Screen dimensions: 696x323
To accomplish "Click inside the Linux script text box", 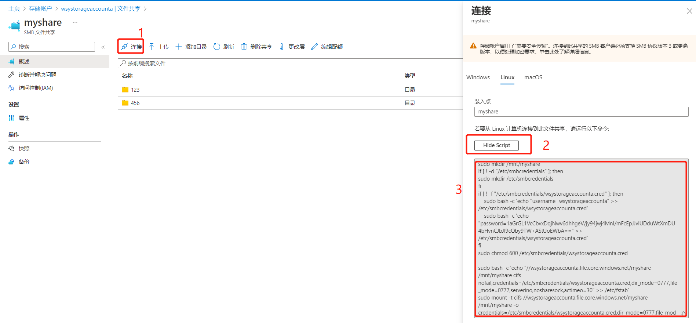I will click(x=581, y=238).
